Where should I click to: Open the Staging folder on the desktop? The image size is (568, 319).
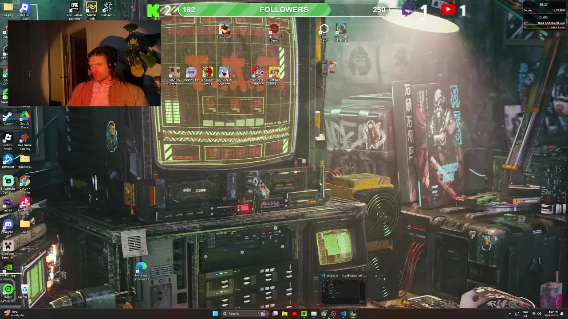pyautogui.click(x=8, y=9)
